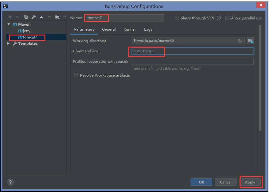Move configuration up with arrow icon
The height and width of the screenshot is (192, 269).
click(42, 17)
